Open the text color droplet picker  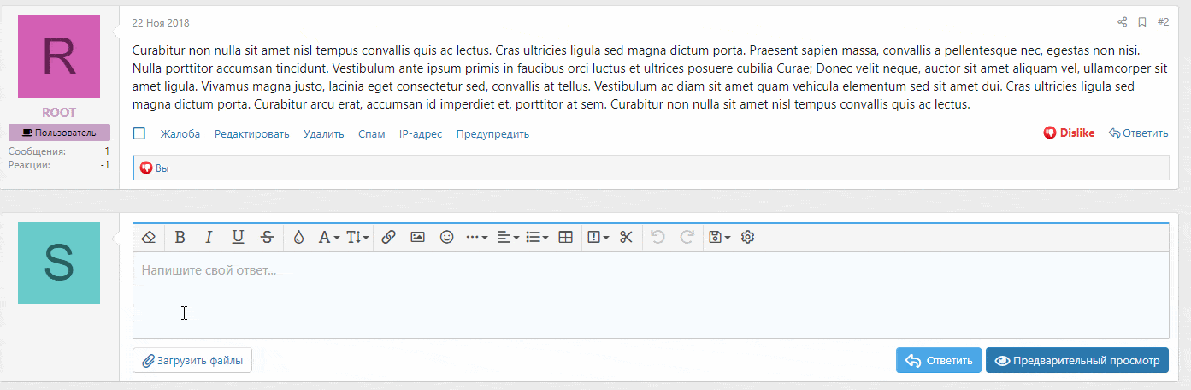[298, 238]
